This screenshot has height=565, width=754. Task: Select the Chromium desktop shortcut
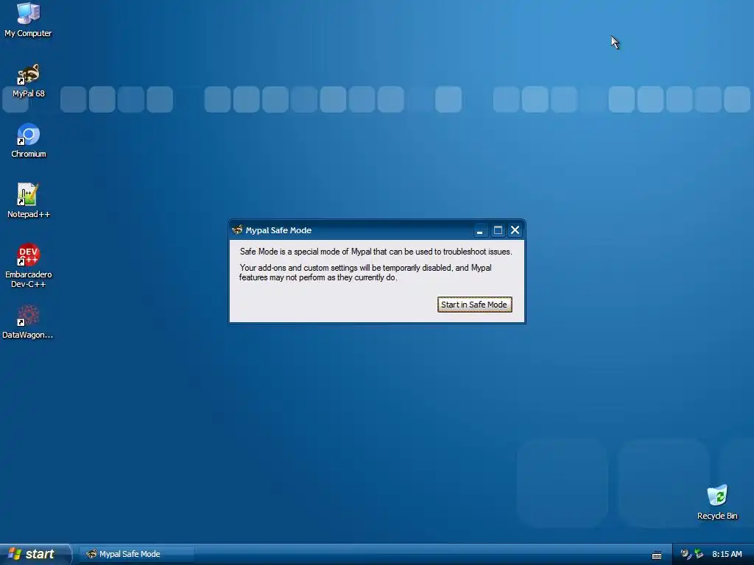tap(29, 141)
